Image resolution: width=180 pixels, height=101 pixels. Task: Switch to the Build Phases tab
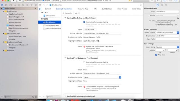pyautogui.click(x=122, y=9)
